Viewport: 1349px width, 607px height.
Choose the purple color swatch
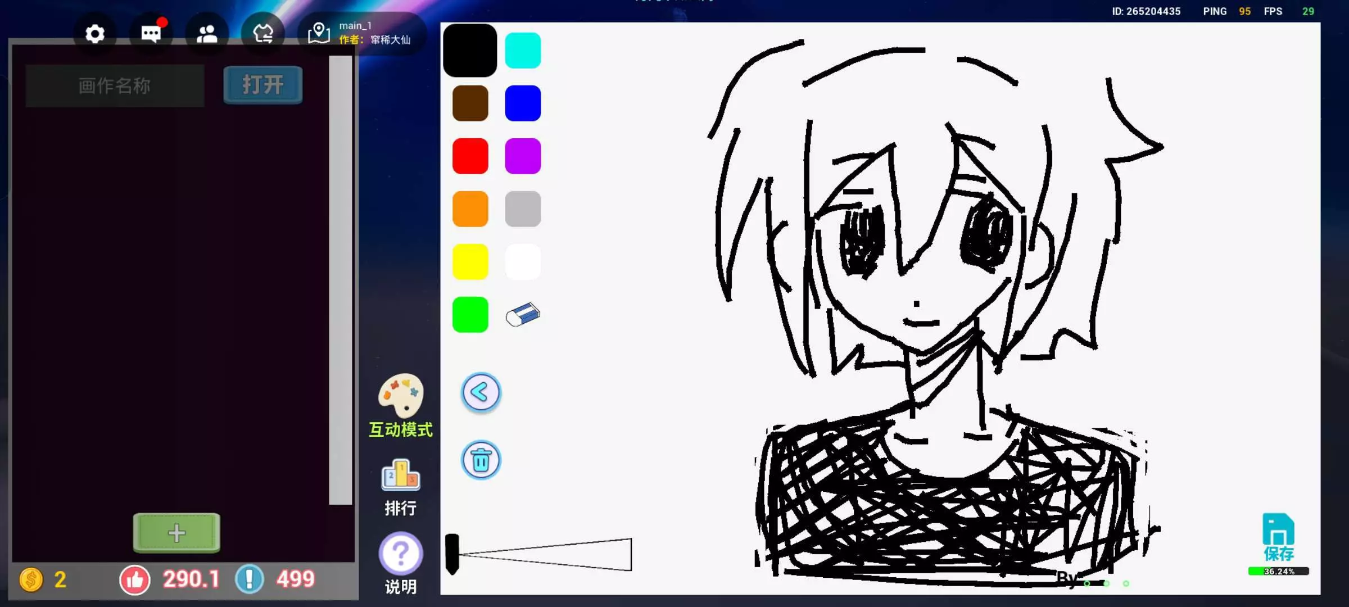[523, 156]
